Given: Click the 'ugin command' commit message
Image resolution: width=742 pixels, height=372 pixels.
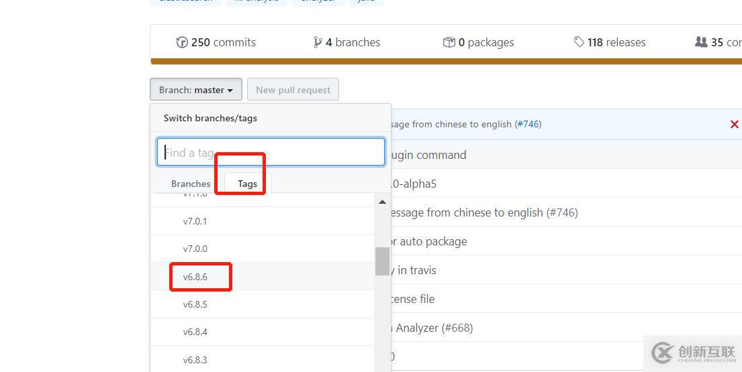Looking at the screenshot, I should [428, 155].
